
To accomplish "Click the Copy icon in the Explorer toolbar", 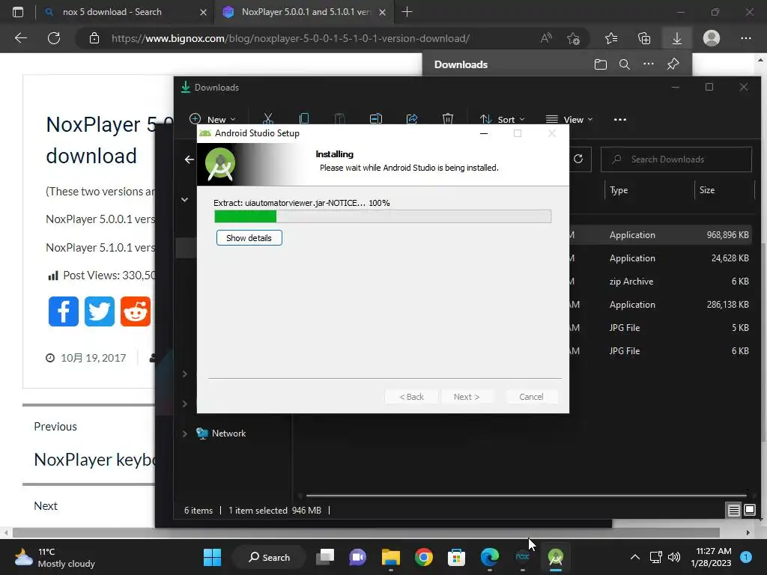I will (x=304, y=119).
